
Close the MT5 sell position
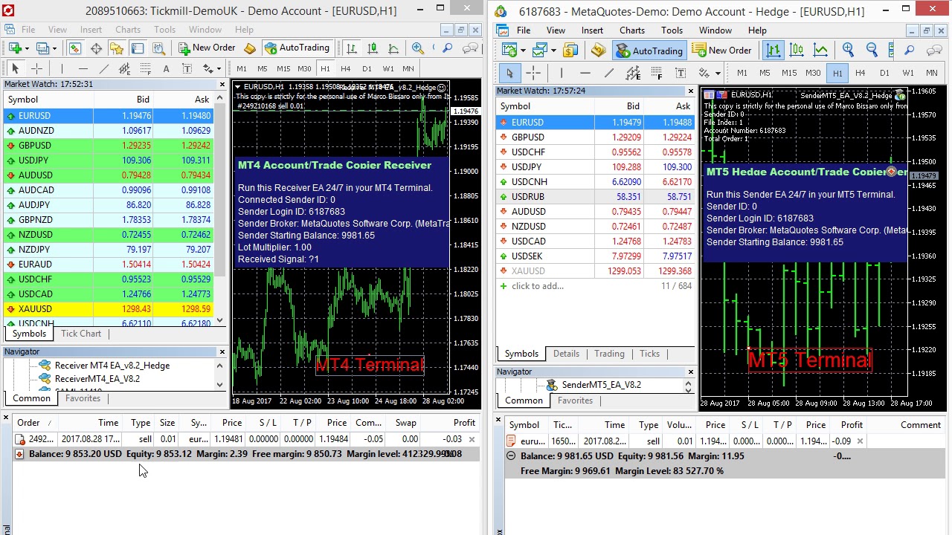tap(860, 441)
